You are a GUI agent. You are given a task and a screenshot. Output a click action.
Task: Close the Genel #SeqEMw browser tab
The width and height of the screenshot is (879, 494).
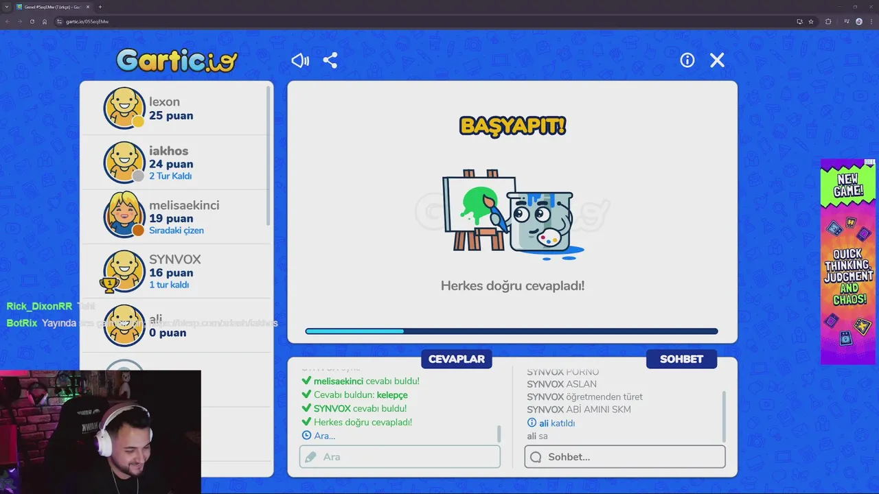[x=88, y=7]
